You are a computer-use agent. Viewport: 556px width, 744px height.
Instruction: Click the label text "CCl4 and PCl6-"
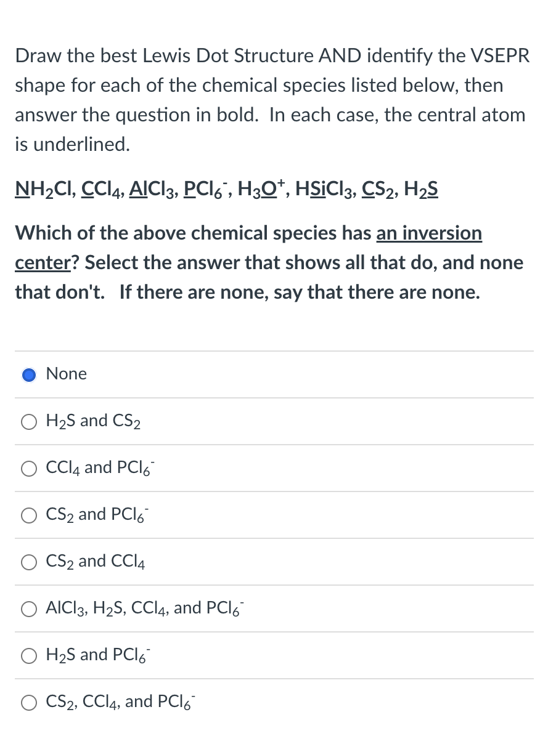click(100, 468)
